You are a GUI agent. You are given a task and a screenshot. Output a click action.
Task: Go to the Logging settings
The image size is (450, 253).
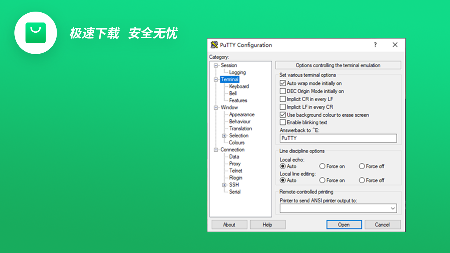click(238, 72)
